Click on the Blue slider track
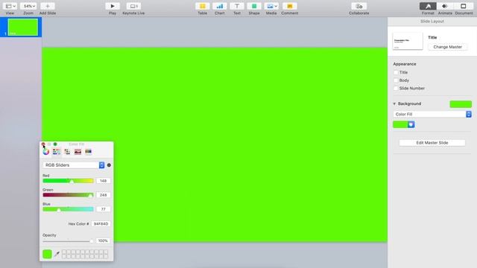This screenshot has height=268, width=477. [x=68, y=209]
